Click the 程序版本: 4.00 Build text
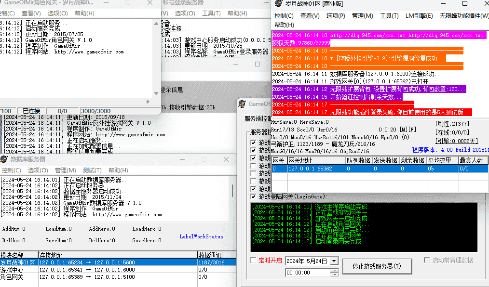 coord(450,150)
